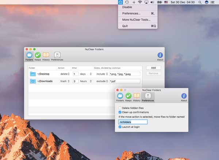Open Spotlight search
The width and height of the screenshot is (219, 160).
click(200, 2)
